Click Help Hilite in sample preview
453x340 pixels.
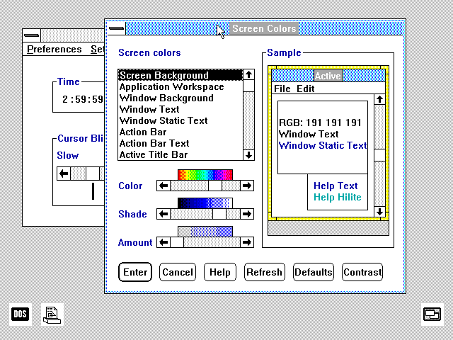tap(338, 197)
